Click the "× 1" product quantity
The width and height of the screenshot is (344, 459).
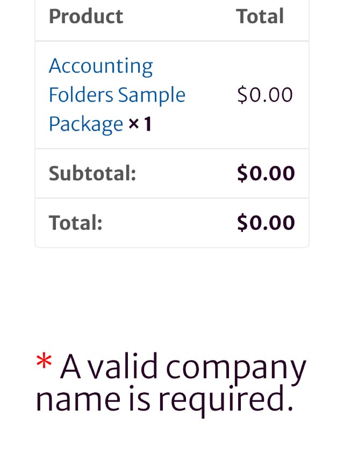pyautogui.click(x=140, y=125)
